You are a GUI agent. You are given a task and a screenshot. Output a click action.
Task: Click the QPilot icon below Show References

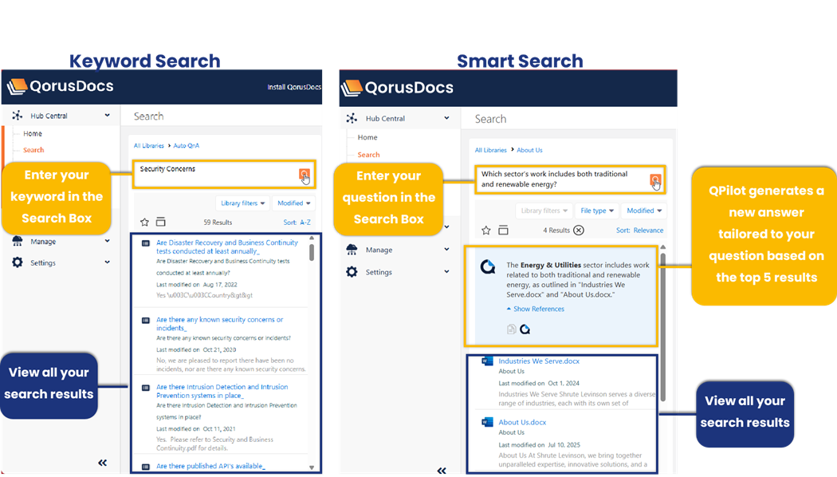[525, 329]
